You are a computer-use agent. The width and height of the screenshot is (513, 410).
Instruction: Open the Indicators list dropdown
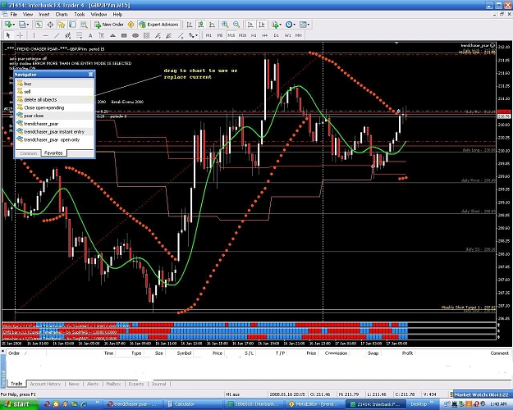[x=276, y=25]
